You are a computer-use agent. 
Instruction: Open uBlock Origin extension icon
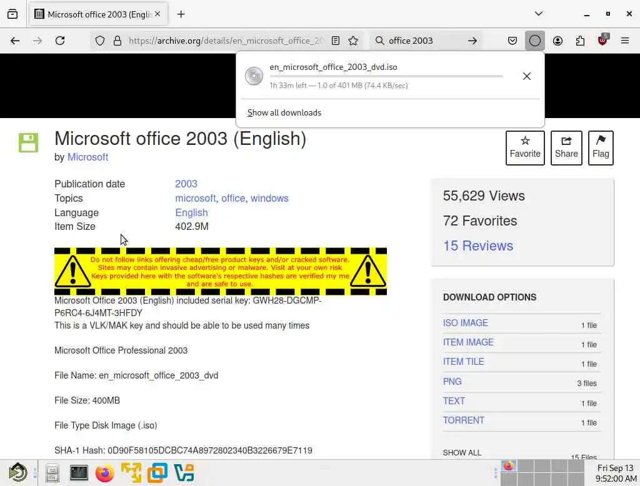coord(603,39)
